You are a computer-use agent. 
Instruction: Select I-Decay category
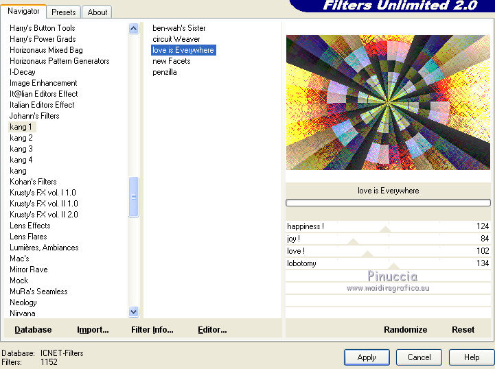tap(23, 72)
